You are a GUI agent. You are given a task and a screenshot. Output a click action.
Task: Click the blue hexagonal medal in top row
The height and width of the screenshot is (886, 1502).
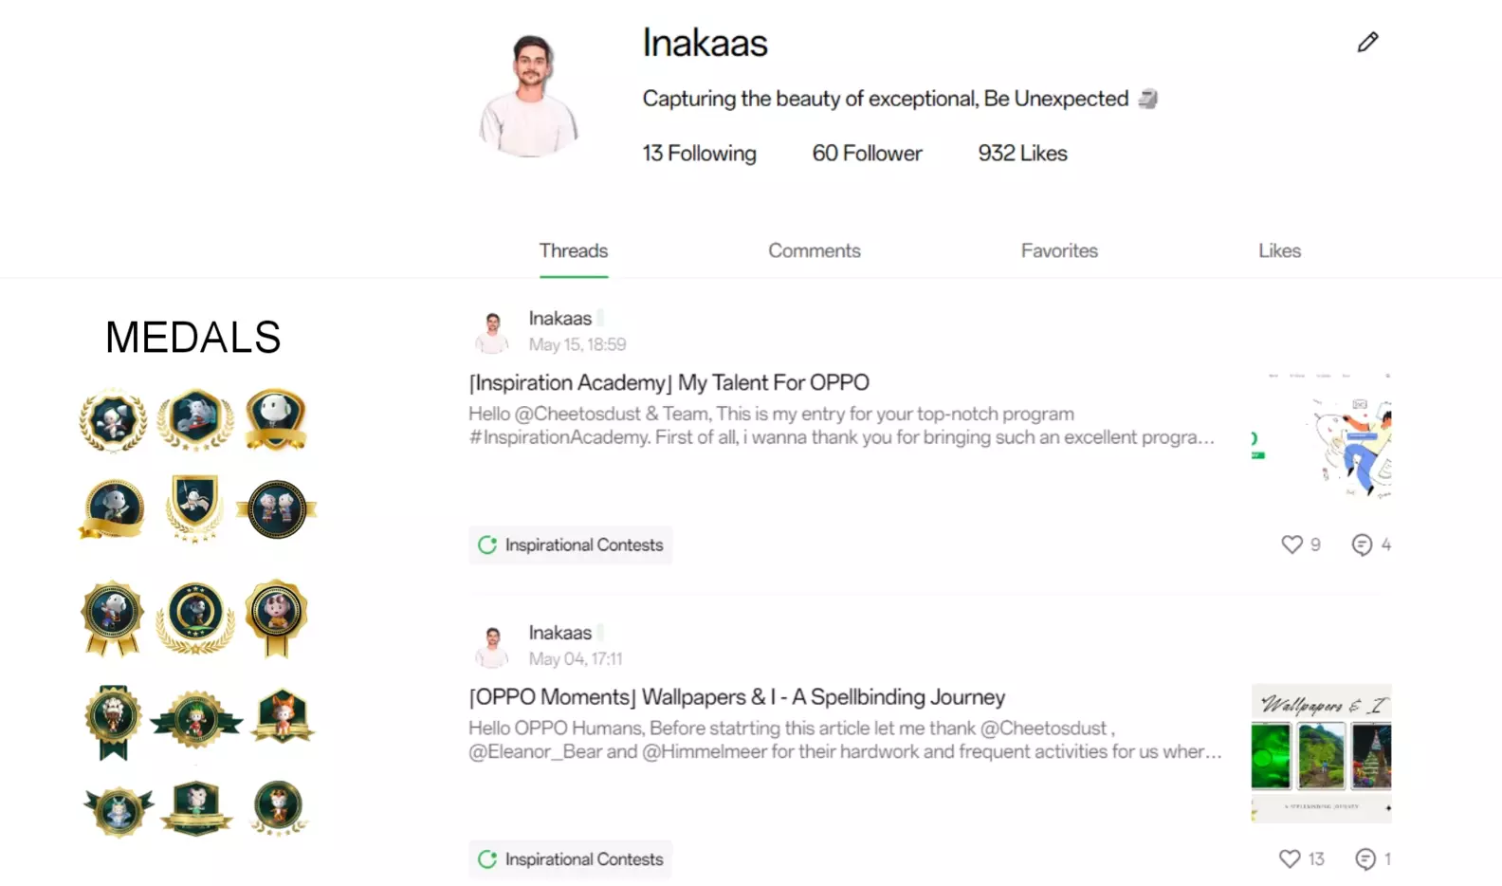(195, 417)
